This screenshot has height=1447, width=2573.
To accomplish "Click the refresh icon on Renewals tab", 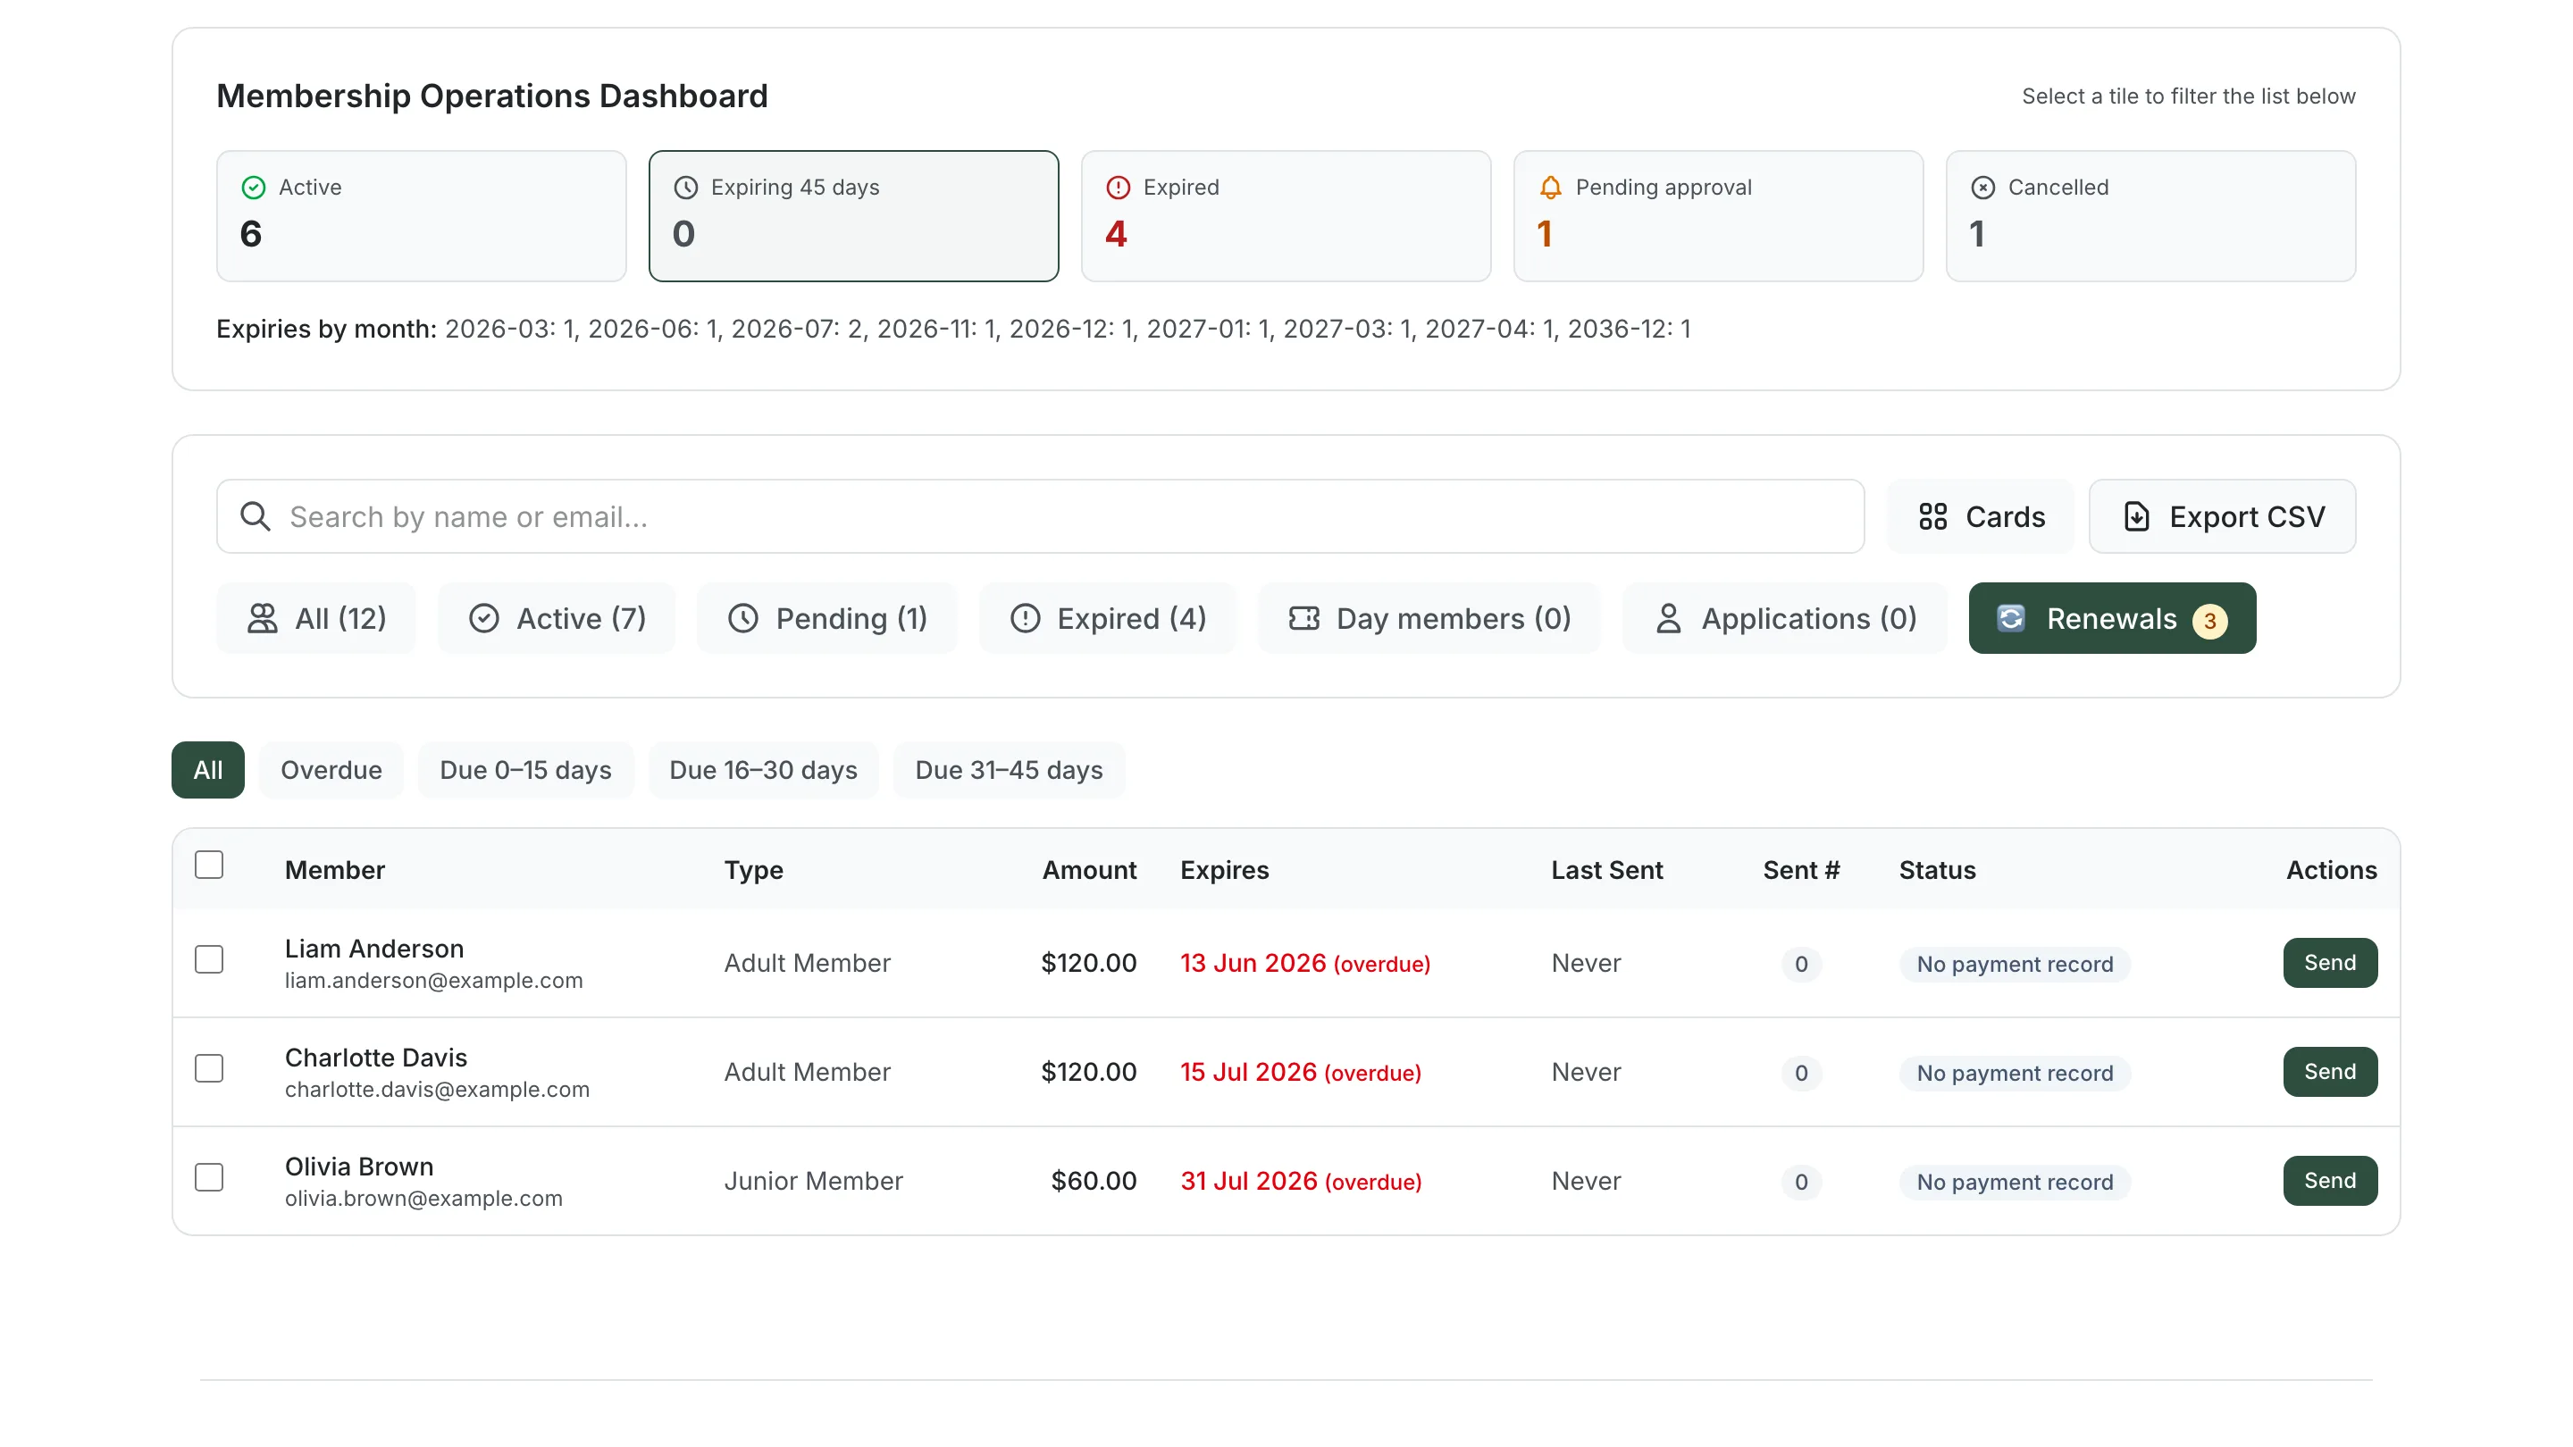I will [2011, 618].
